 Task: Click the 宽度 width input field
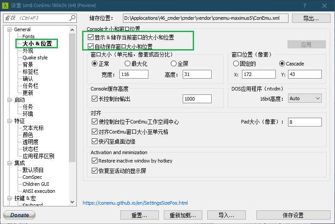[134, 74]
